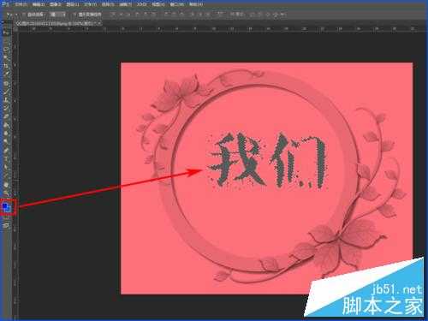Select the Zoom tool

tap(6, 193)
